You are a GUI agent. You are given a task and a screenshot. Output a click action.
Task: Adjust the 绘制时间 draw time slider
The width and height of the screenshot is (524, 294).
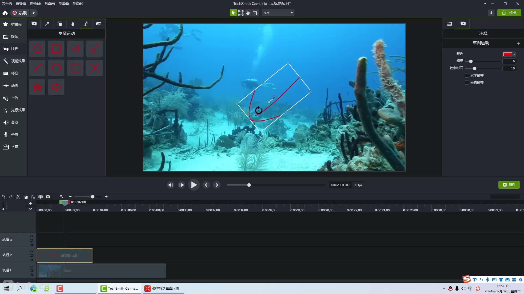(x=475, y=68)
